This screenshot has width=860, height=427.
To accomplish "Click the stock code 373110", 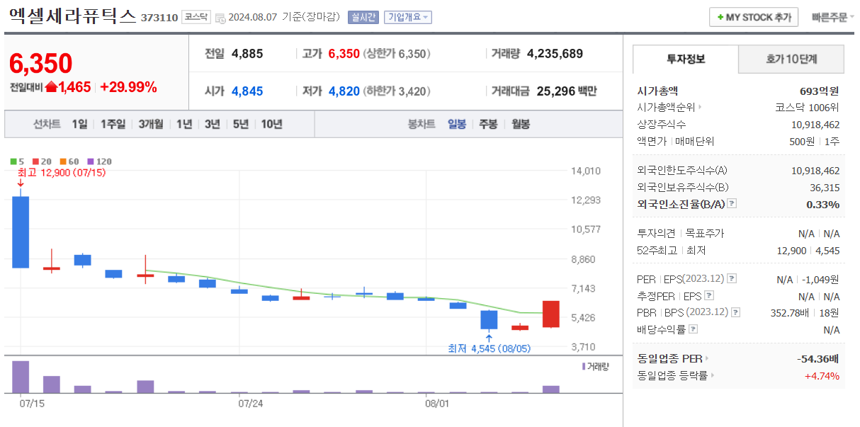I will (x=159, y=18).
